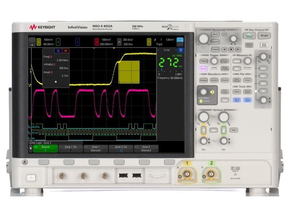Toggle the channel 2 vertical button
288x215 pixels.
[x=223, y=130]
